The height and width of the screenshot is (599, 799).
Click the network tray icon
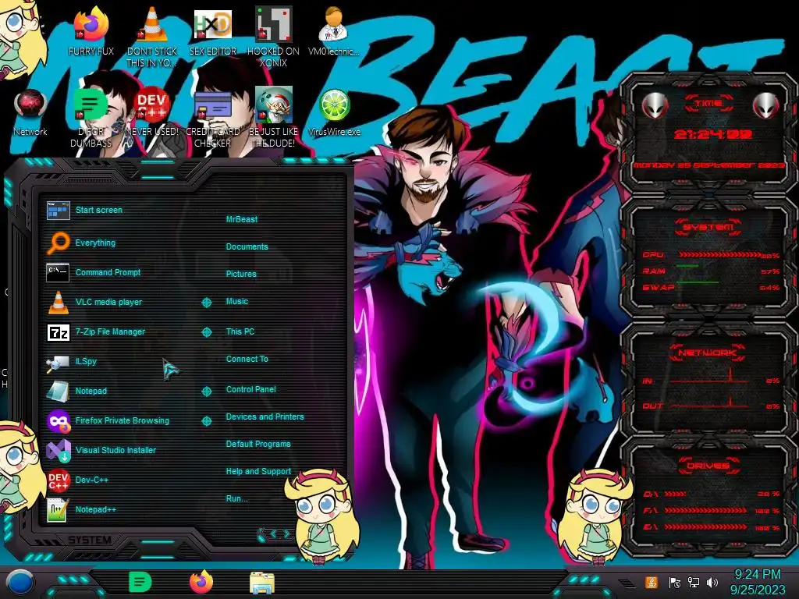point(694,582)
